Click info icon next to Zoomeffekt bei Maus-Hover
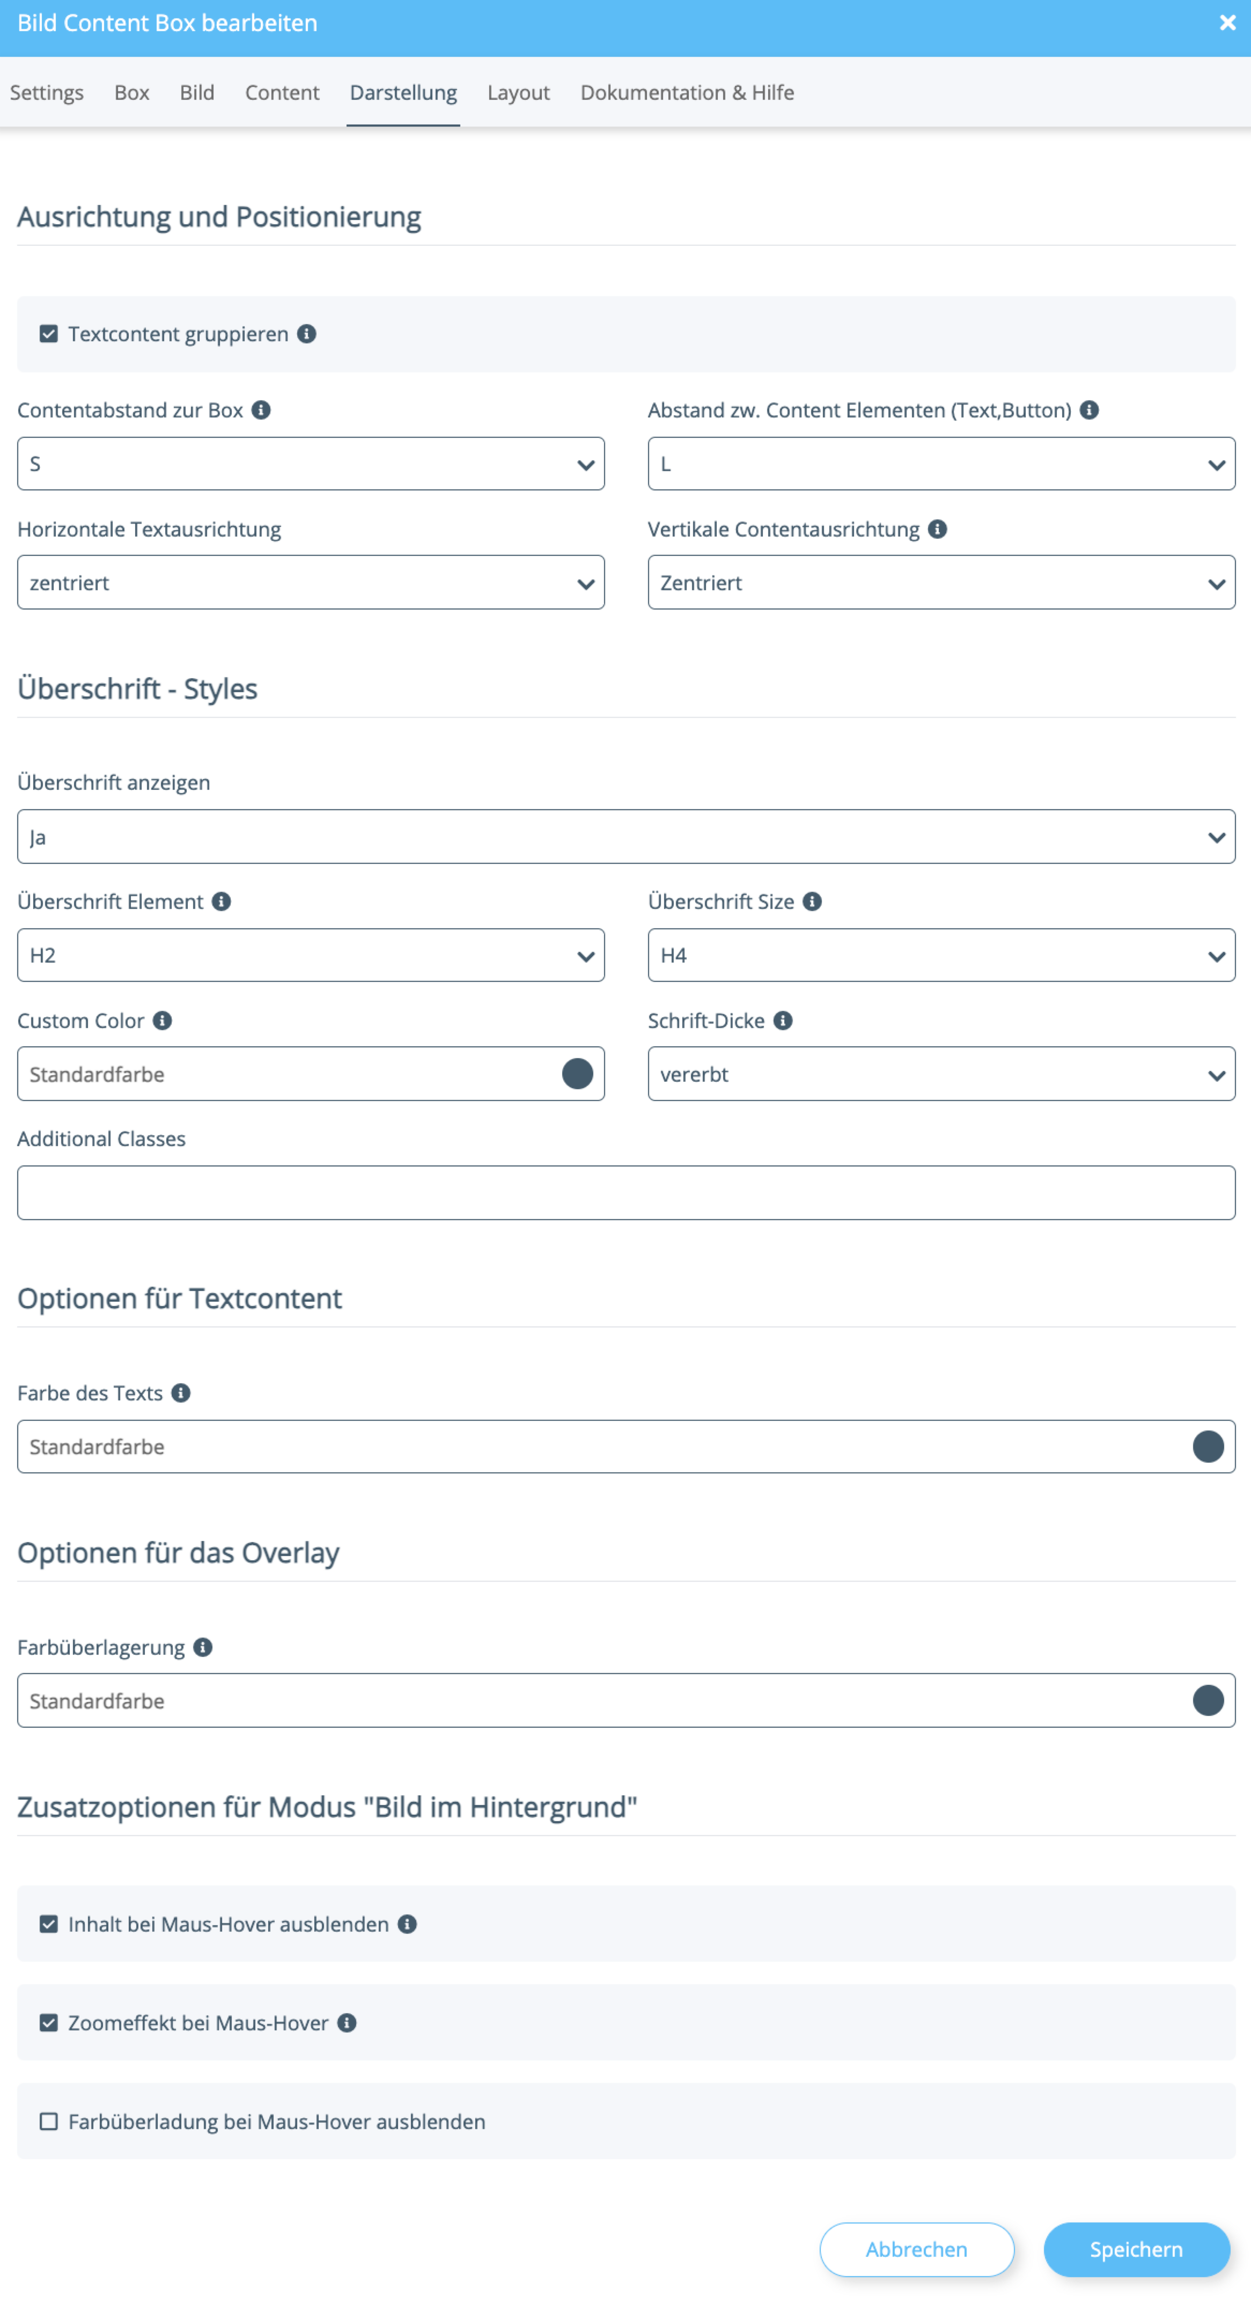Image resolution: width=1251 pixels, height=2304 pixels. tap(347, 2022)
